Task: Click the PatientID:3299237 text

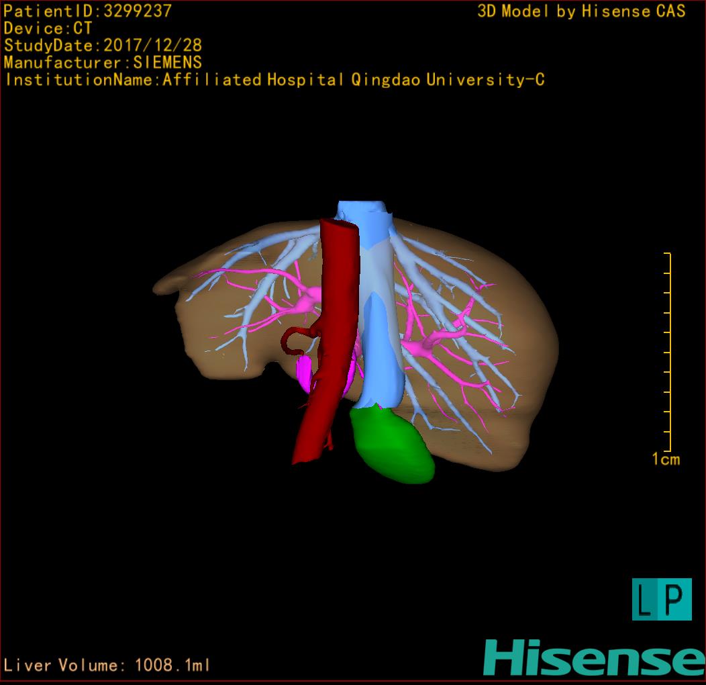Action: [87, 11]
